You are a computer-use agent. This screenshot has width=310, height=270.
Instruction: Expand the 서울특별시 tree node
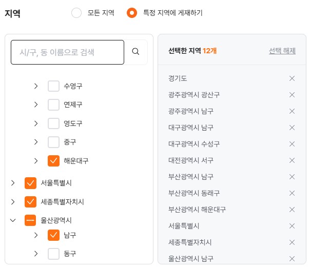point(13,183)
